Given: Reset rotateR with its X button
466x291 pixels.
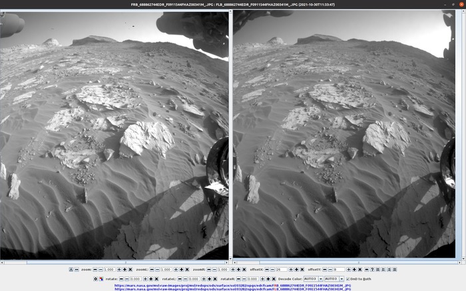Looking at the screenshot, I should tap(274, 279).
